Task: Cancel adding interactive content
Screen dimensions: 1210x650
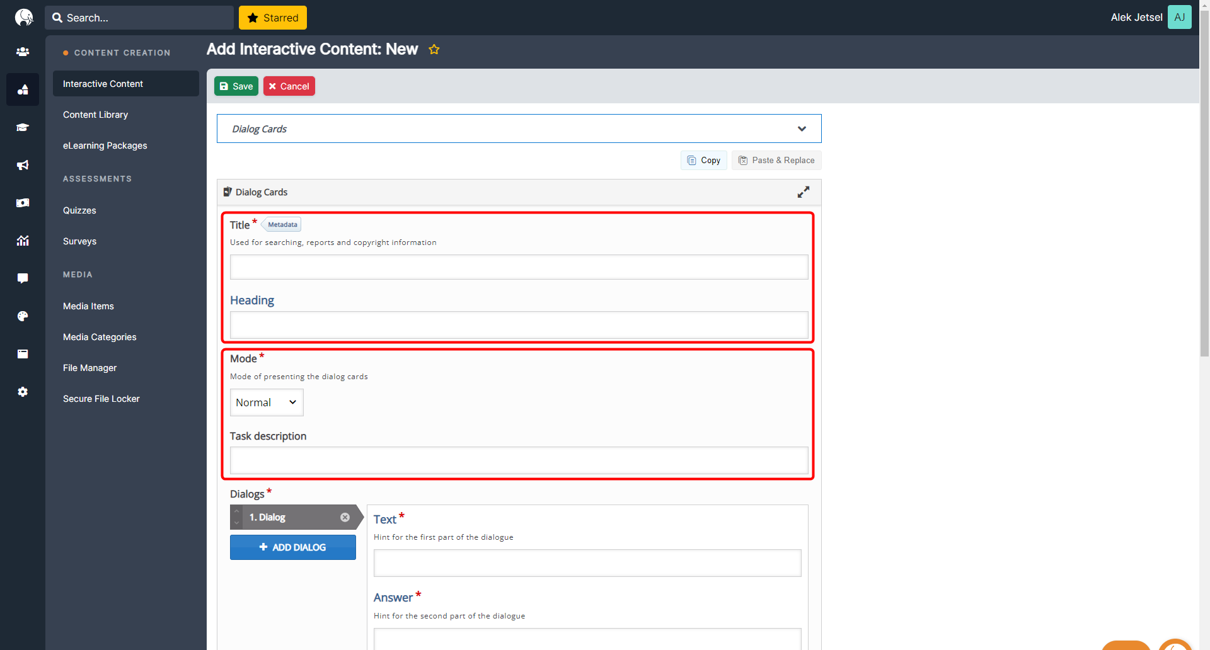Action: point(289,86)
